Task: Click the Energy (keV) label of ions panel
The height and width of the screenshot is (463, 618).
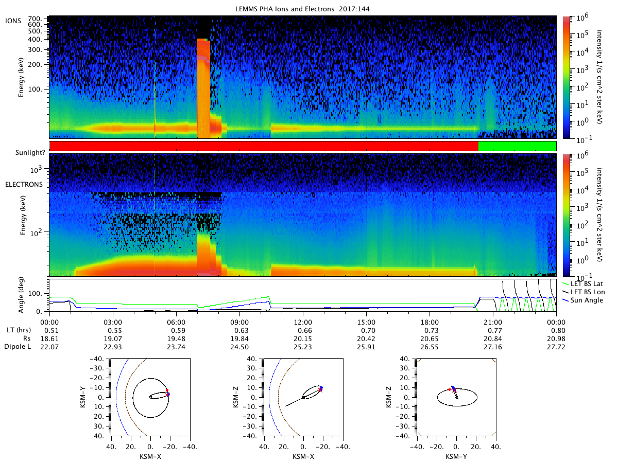Action: click(x=21, y=77)
